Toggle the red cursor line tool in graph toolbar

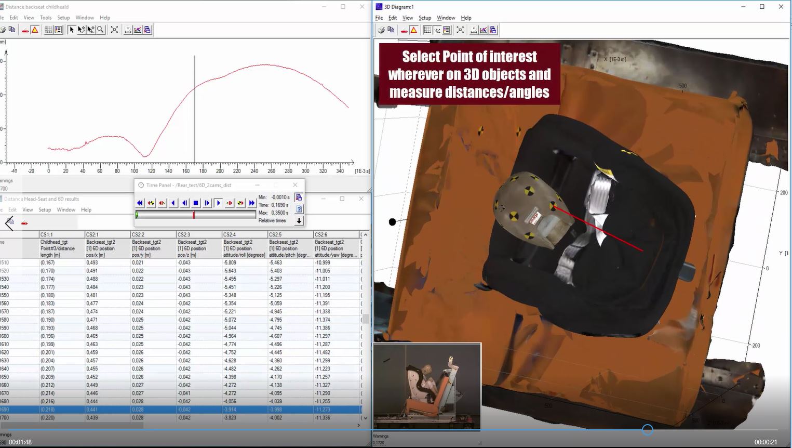click(x=25, y=30)
